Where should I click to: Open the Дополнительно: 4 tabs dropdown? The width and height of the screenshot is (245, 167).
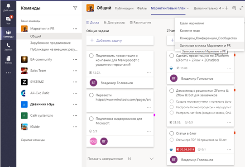click(209, 8)
